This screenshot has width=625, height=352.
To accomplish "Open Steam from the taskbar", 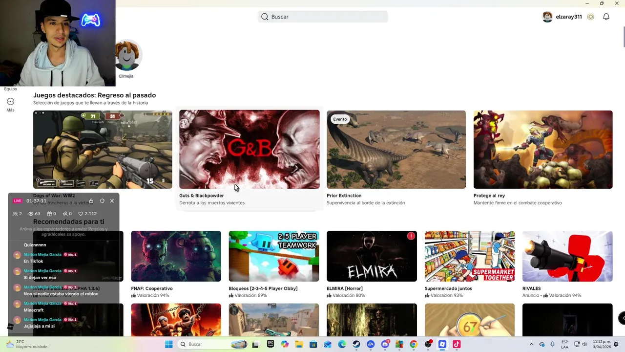I will point(356,344).
